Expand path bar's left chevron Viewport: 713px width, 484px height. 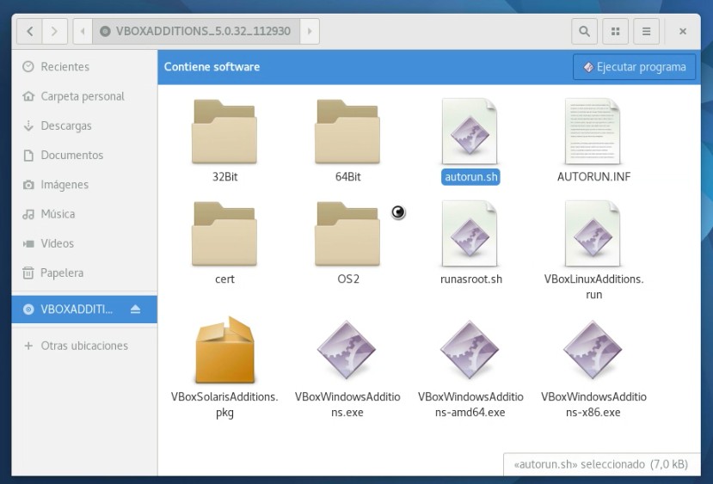coord(83,32)
